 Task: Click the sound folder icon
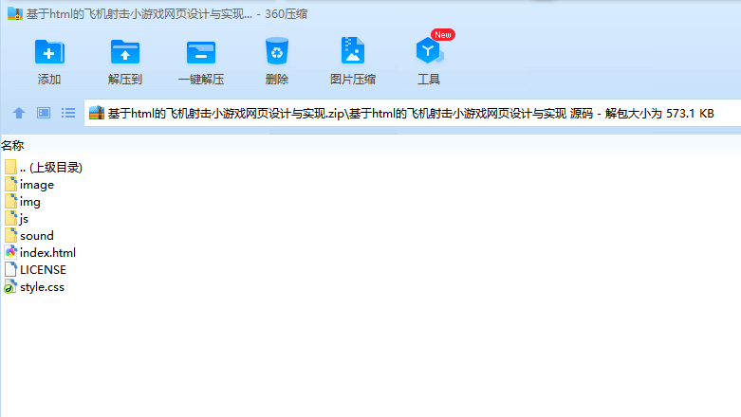point(10,235)
